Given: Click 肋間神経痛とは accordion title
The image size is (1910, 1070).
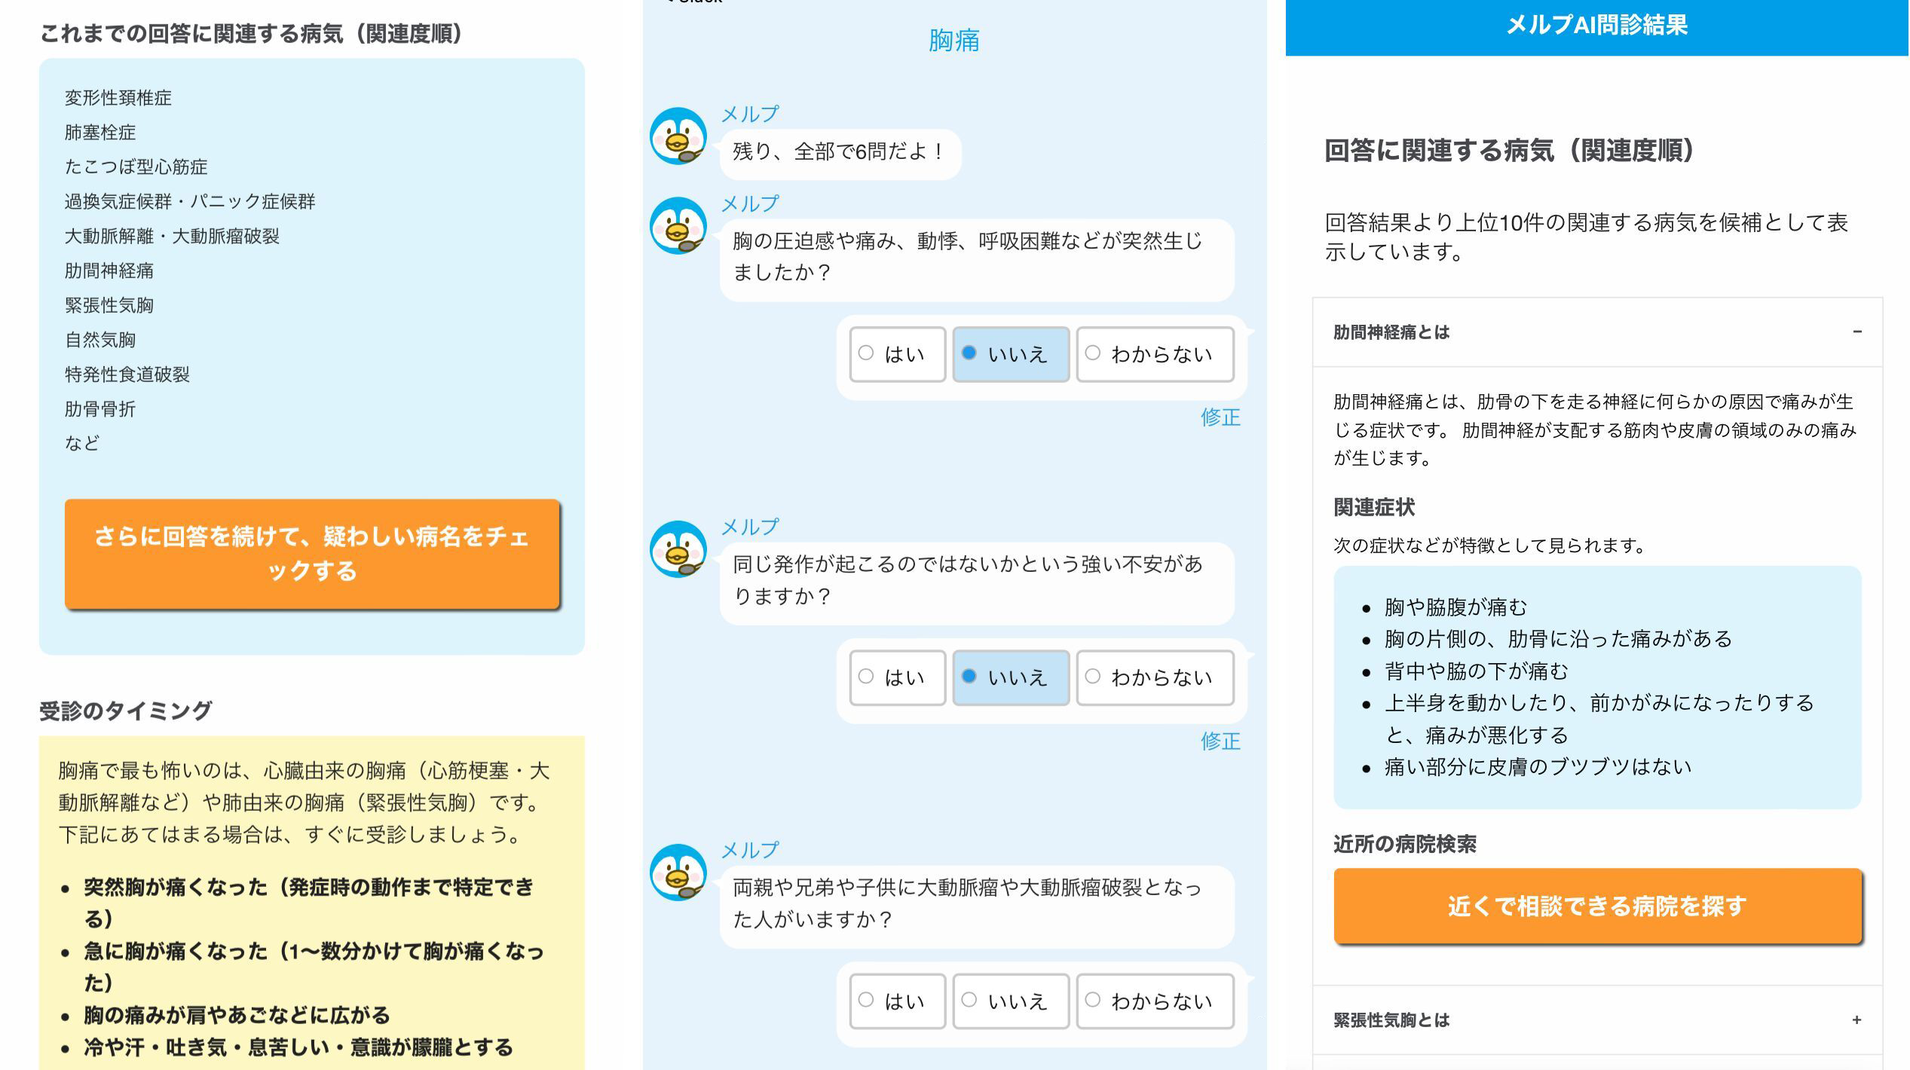Looking at the screenshot, I should [1391, 332].
